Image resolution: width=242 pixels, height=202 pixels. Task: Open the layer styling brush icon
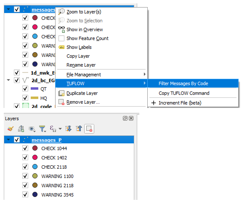11,129
